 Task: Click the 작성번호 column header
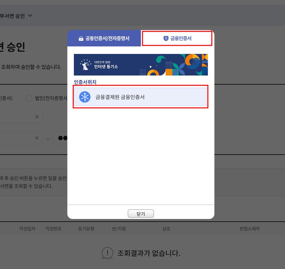click(x=54, y=229)
